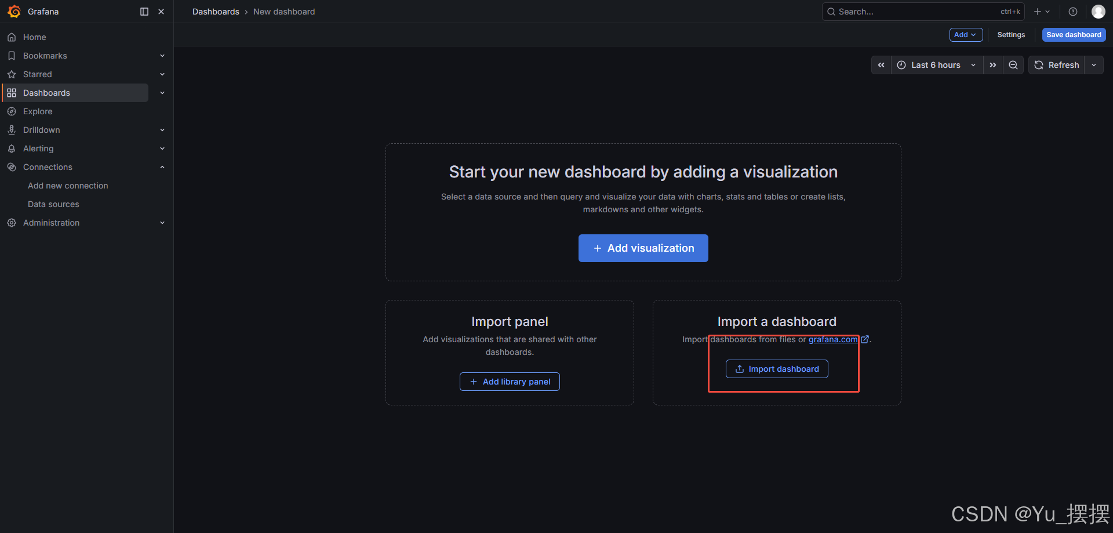This screenshot has height=533, width=1113.
Task: Open dashboard Settings
Action: point(1011,35)
